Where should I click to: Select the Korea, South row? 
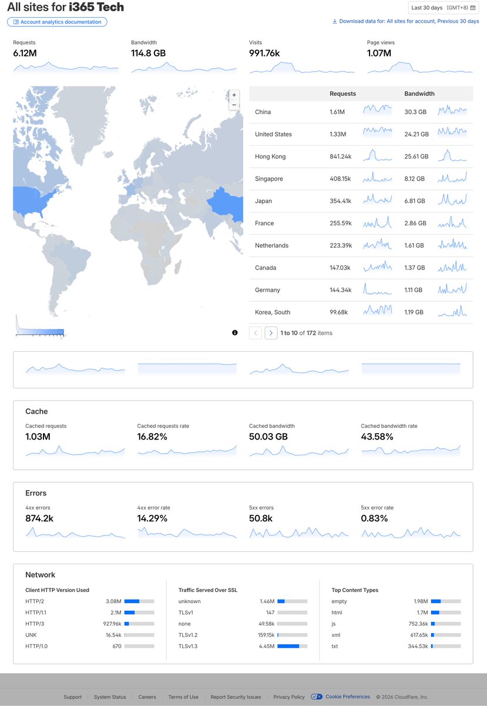click(361, 312)
